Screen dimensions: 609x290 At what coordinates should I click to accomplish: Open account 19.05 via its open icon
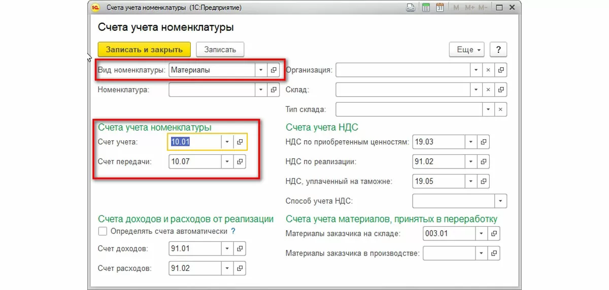click(x=483, y=181)
